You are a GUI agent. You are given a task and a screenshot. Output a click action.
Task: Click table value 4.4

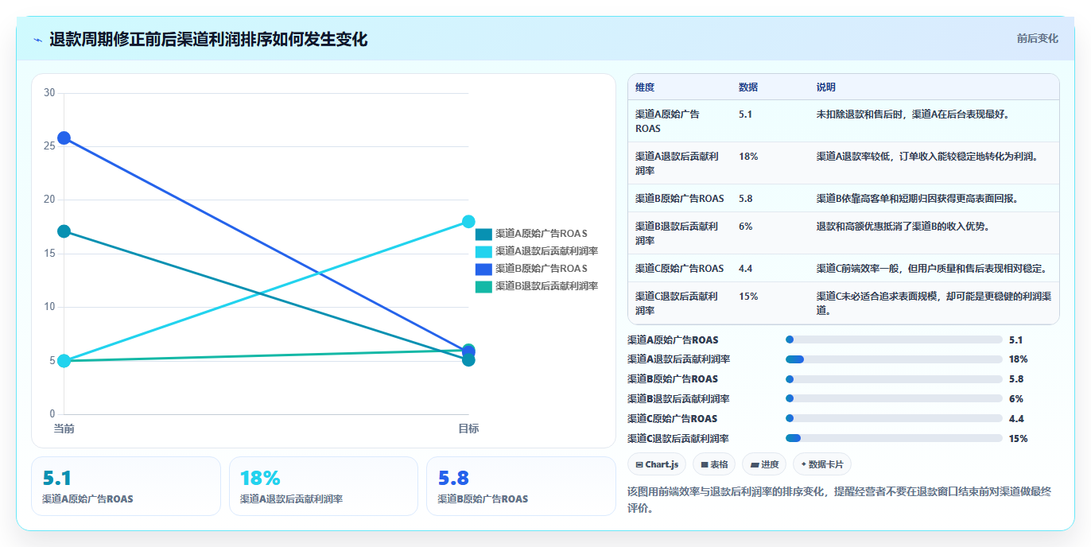[746, 268]
